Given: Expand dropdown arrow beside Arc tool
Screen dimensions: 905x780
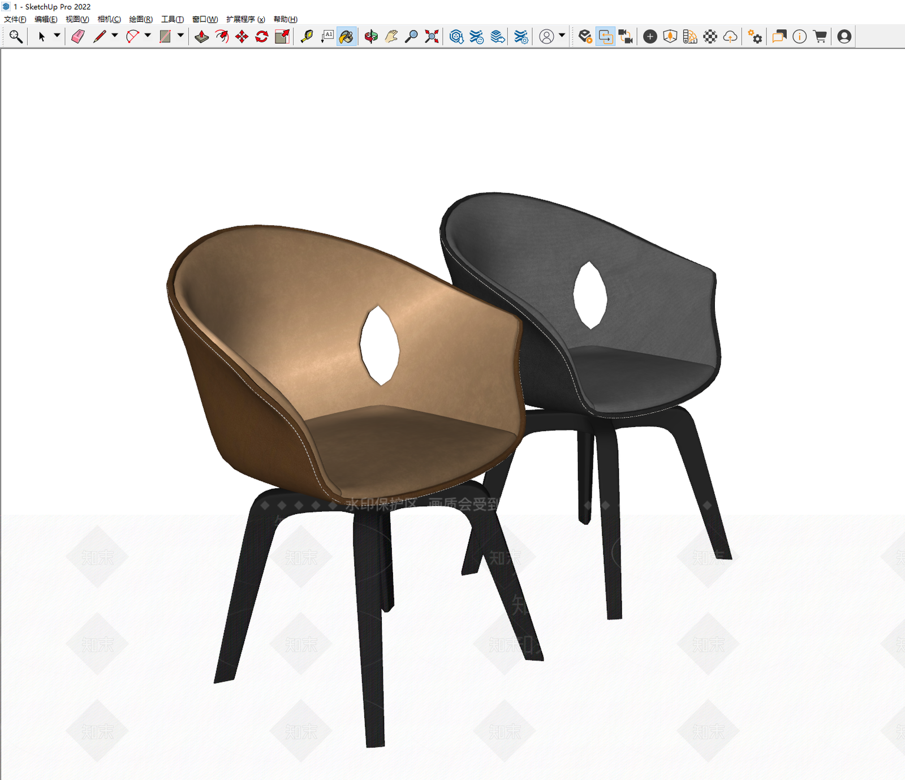Looking at the screenshot, I should pos(148,36).
